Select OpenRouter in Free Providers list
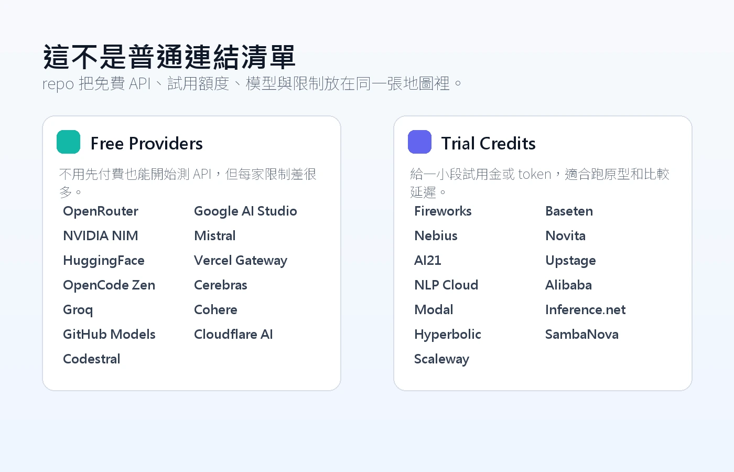The width and height of the screenshot is (734, 472). tap(101, 211)
